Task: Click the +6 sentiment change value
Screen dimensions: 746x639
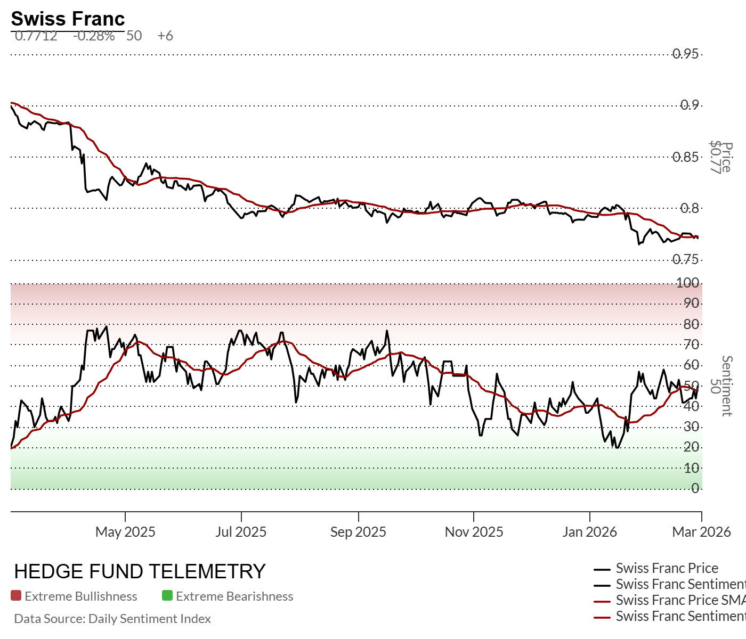Action: [x=165, y=36]
